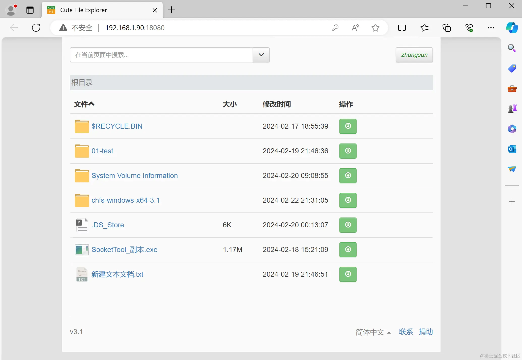522x360 pixels.
Task: Expand the search box dropdown arrow
Action: [x=261, y=55]
